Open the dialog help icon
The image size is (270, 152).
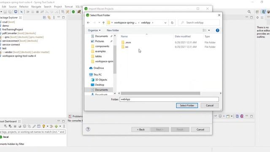[218, 30]
